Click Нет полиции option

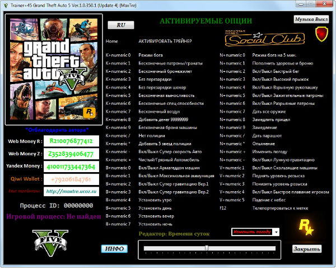152,136
